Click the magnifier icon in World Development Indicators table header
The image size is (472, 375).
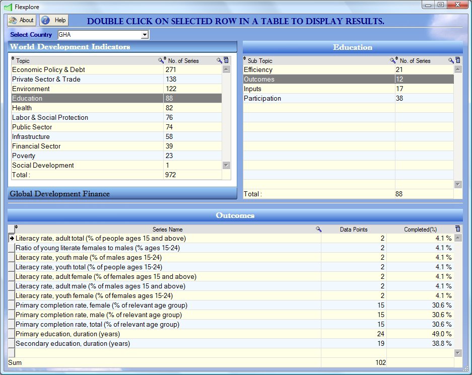[220, 60]
